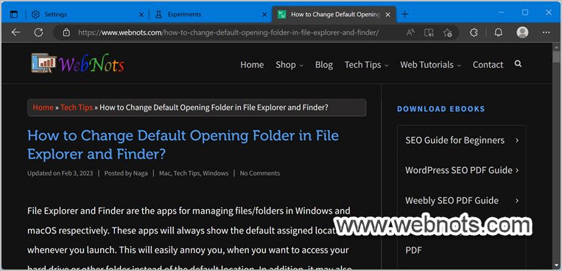This screenshot has height=271, width=562.
Task: Open notifications bell icon in toolbar
Action: (x=498, y=32)
